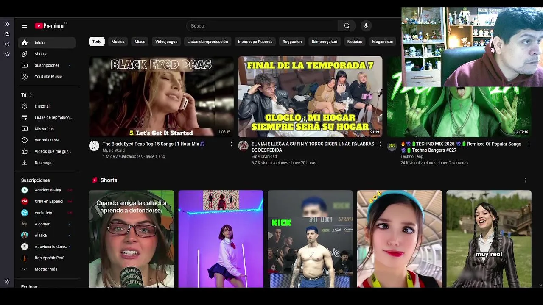Select the Reggaeton filter chip
543x305 pixels.
tap(292, 42)
